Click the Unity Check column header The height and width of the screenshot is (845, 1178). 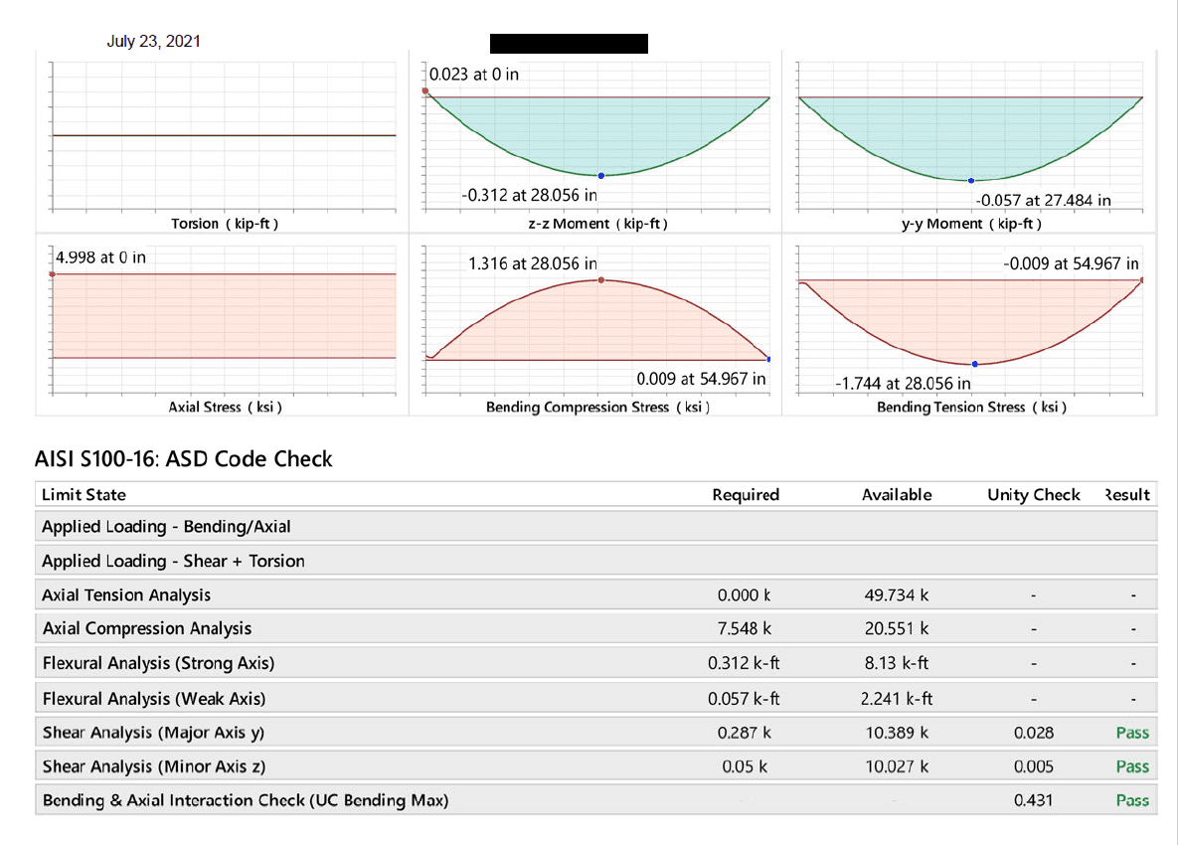[x=1033, y=494]
